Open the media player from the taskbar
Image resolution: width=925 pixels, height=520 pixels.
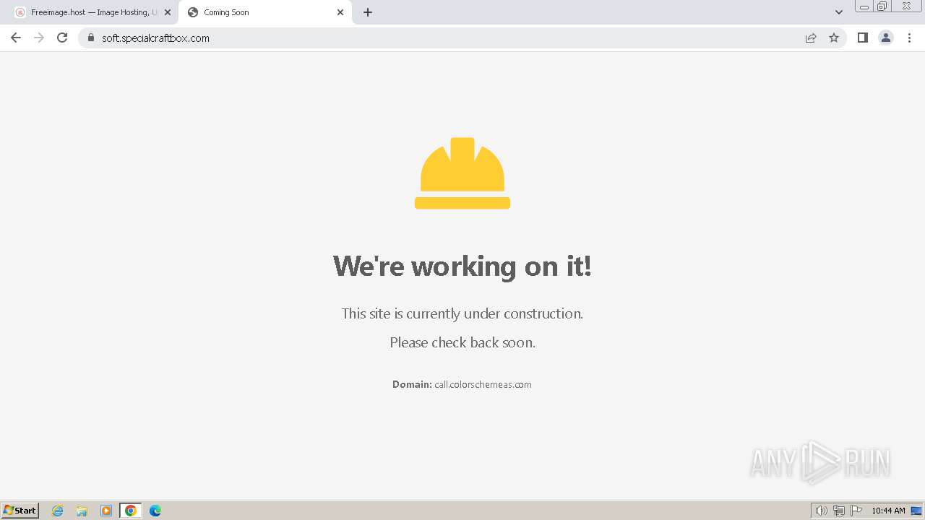(x=106, y=511)
